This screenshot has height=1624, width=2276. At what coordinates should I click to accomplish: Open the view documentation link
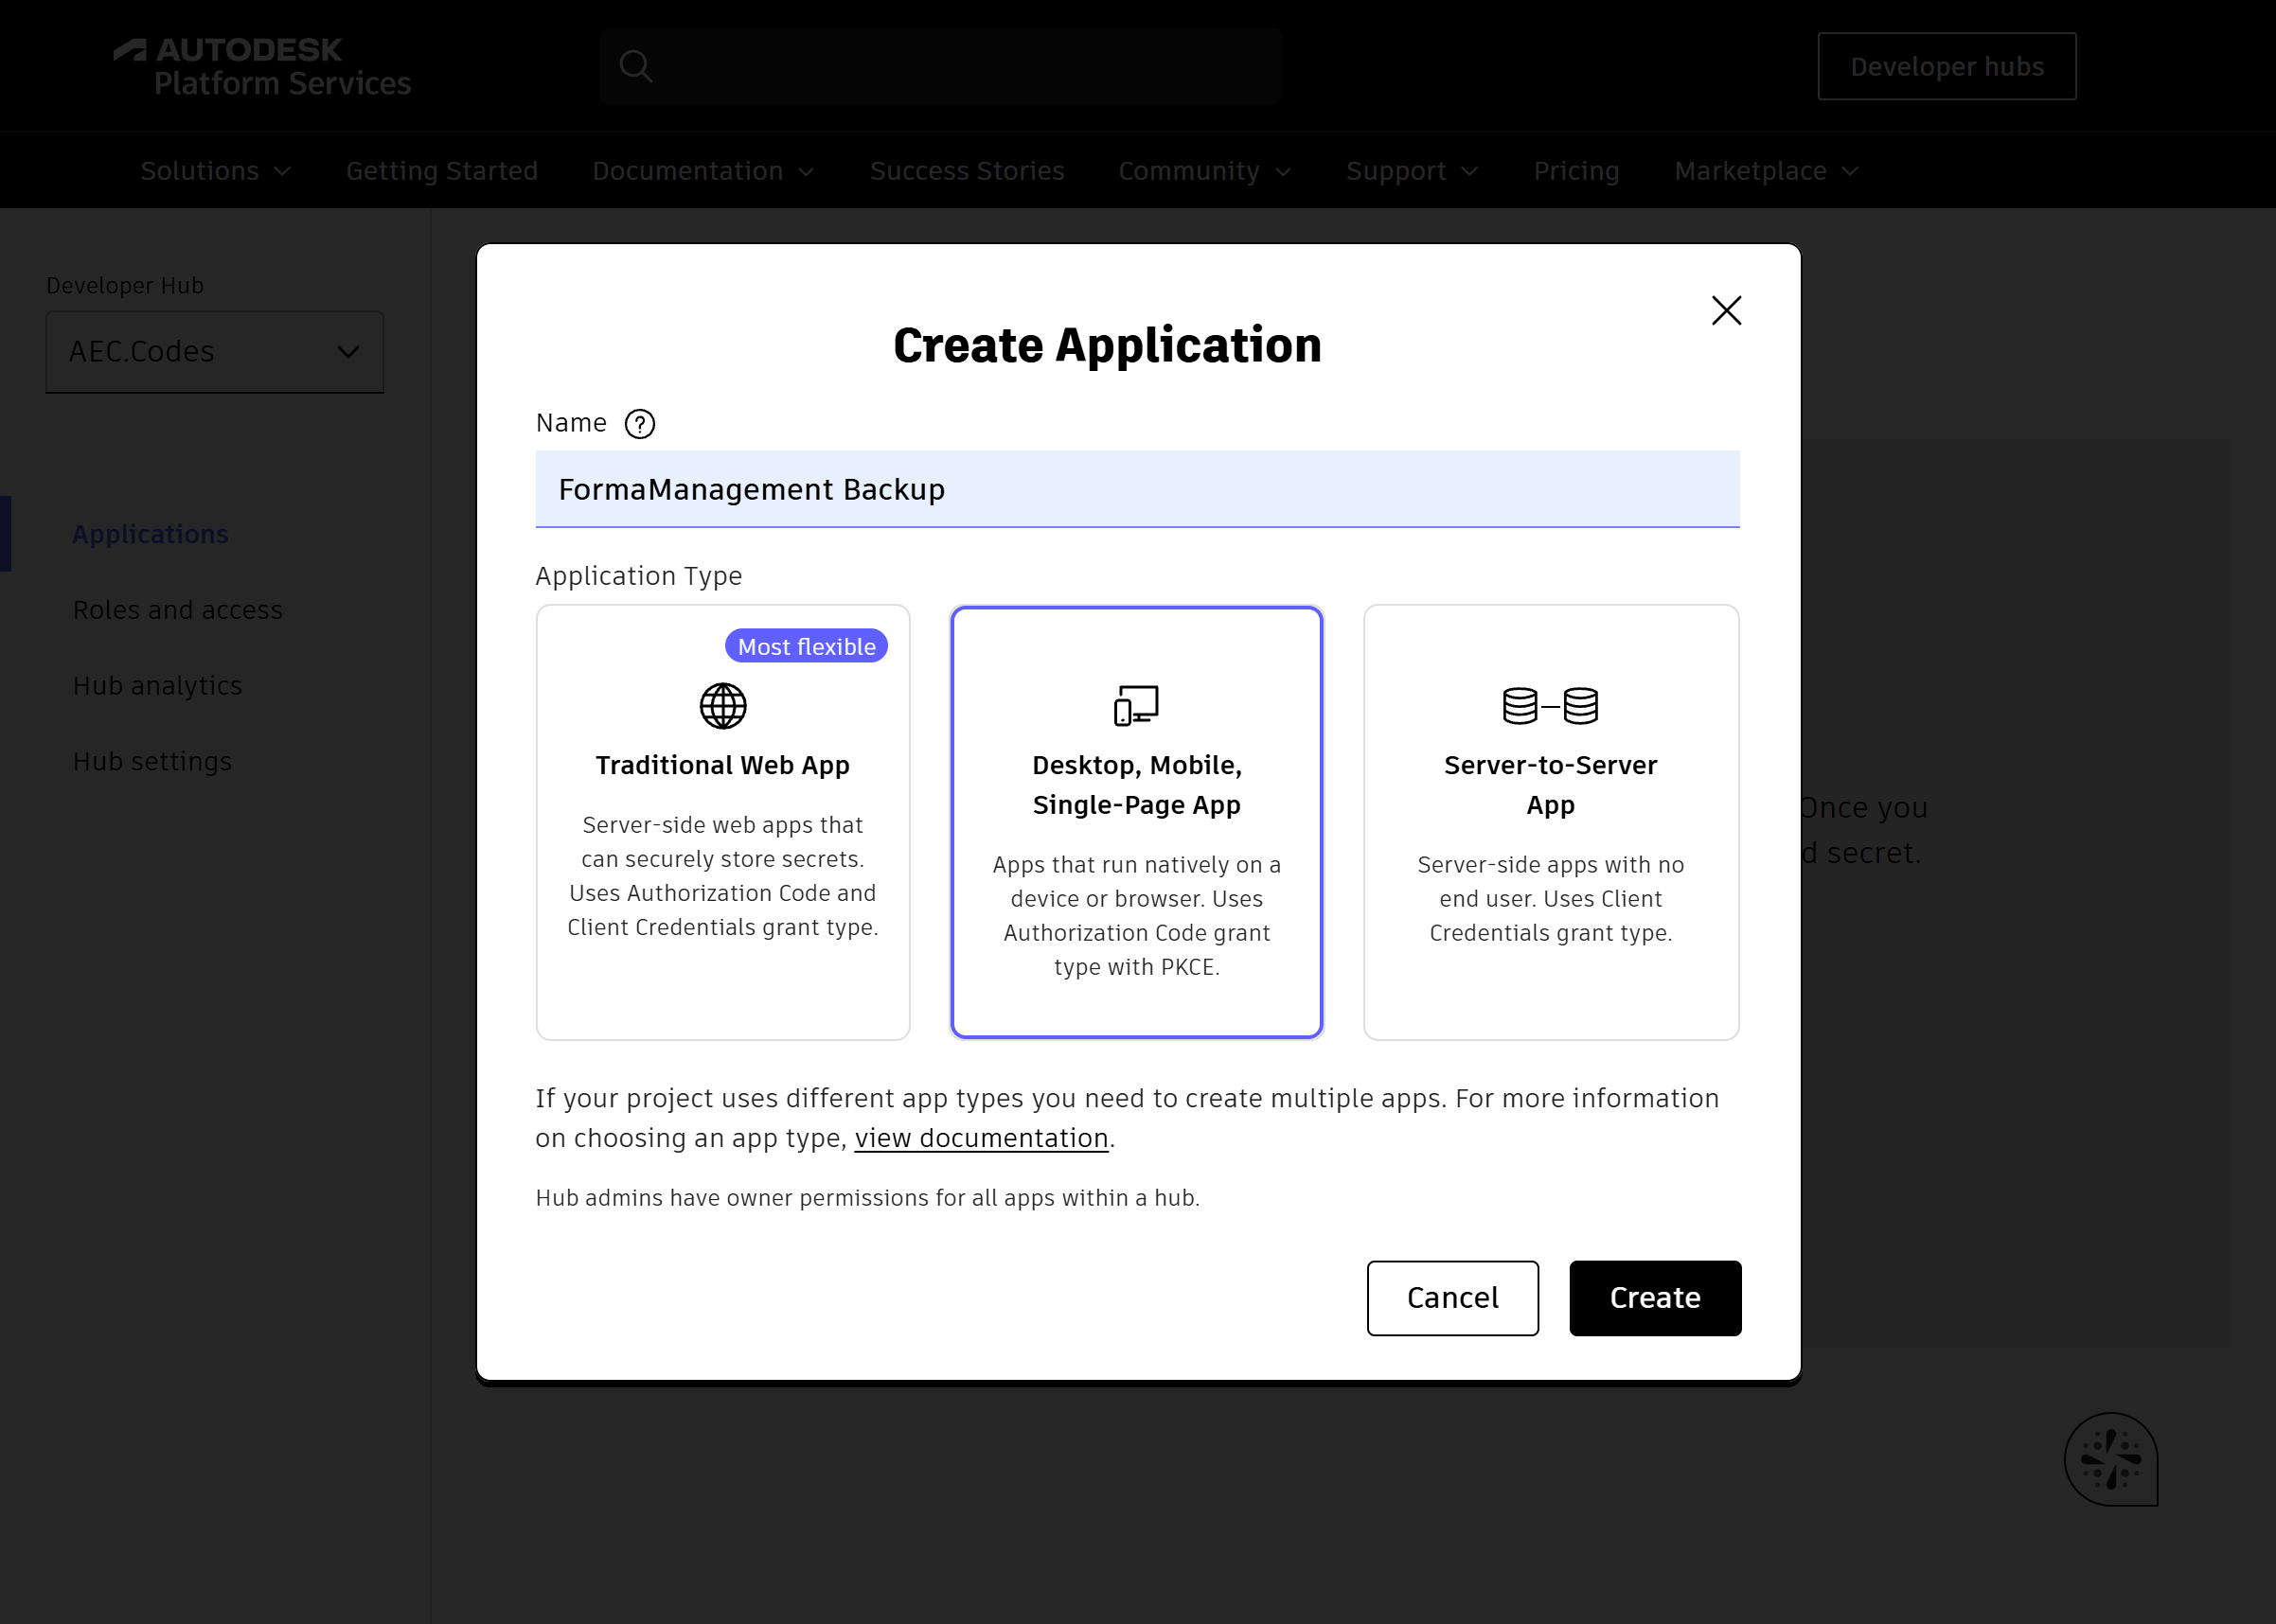coord(981,1138)
